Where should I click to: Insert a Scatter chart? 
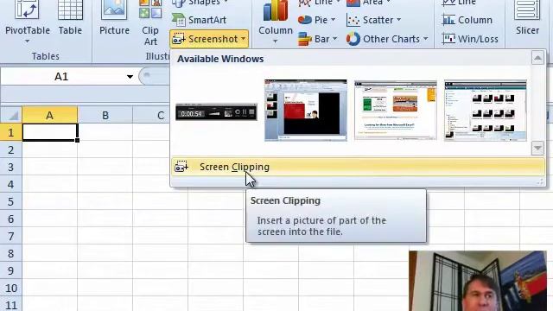click(x=374, y=20)
